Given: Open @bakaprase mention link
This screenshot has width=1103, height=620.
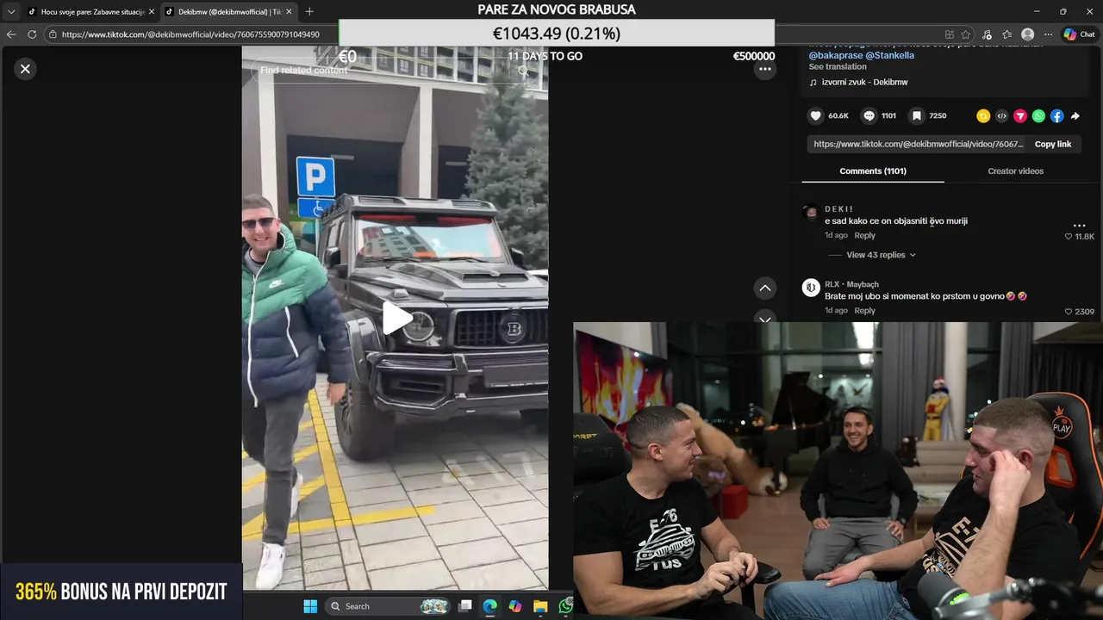Looking at the screenshot, I should click(835, 55).
